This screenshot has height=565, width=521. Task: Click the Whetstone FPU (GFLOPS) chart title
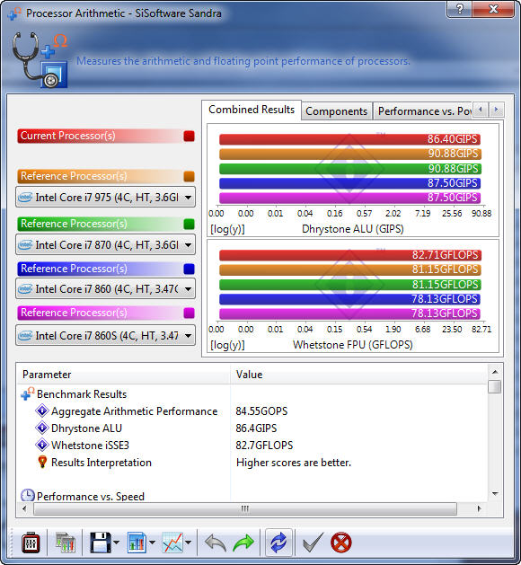[x=353, y=345]
